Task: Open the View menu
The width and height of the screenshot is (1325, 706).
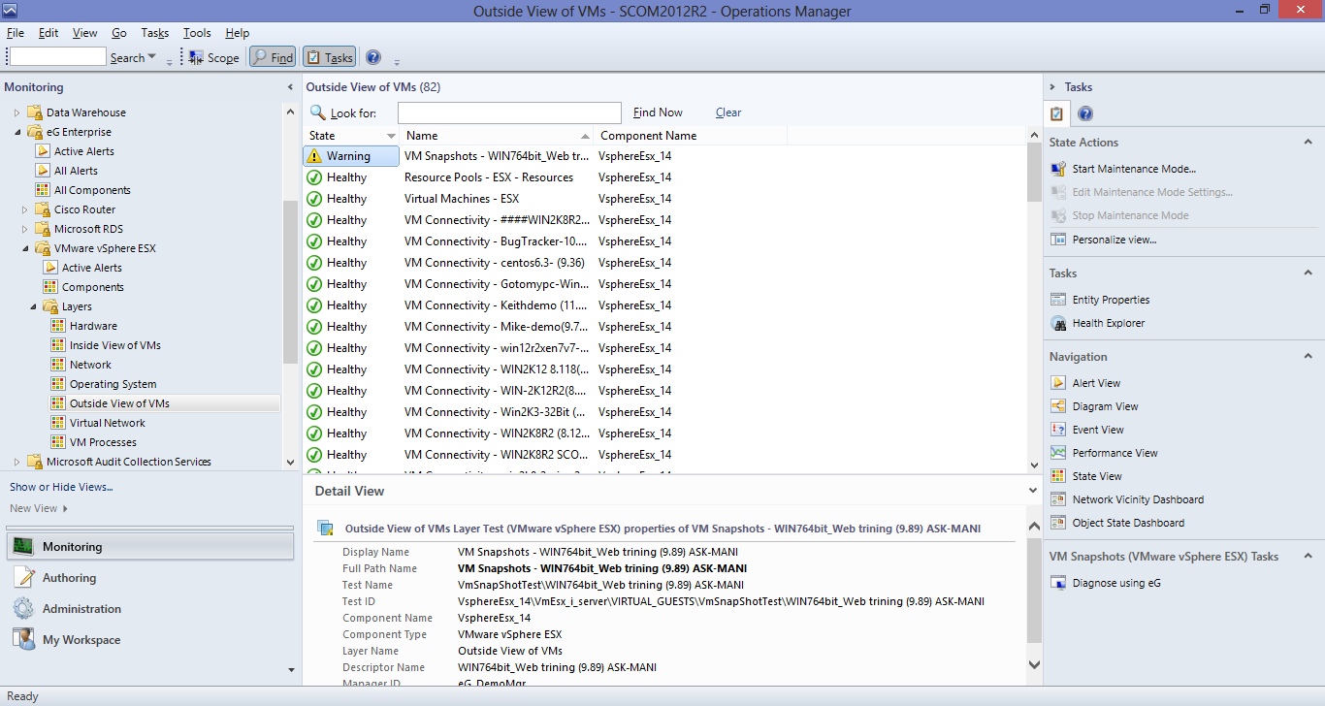Action: [x=85, y=33]
